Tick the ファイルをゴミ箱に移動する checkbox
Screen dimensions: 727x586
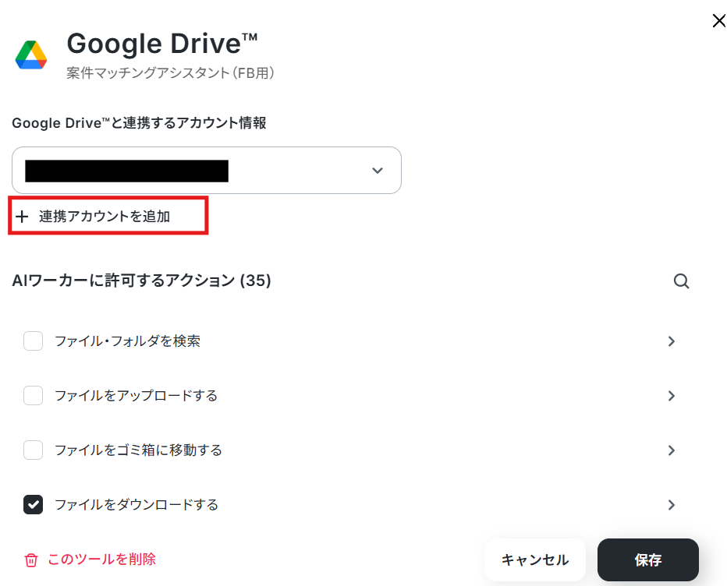coord(33,450)
